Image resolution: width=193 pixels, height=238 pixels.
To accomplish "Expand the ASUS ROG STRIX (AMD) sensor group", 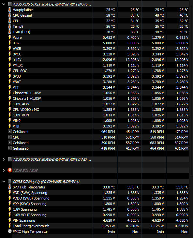I will pos(4,159).
